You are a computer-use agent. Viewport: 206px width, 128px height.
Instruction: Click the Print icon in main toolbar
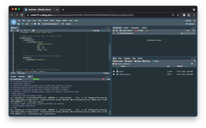[x=39, y=24]
